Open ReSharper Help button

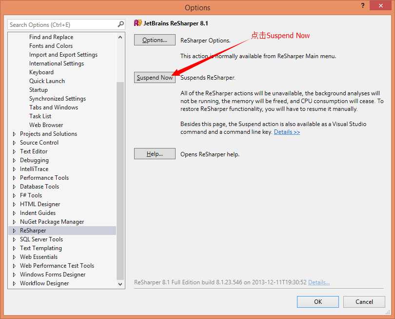(x=155, y=154)
